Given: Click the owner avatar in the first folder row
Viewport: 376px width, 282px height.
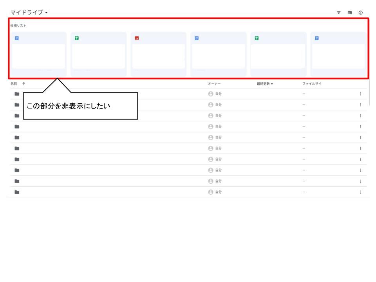Looking at the screenshot, I should (x=211, y=94).
